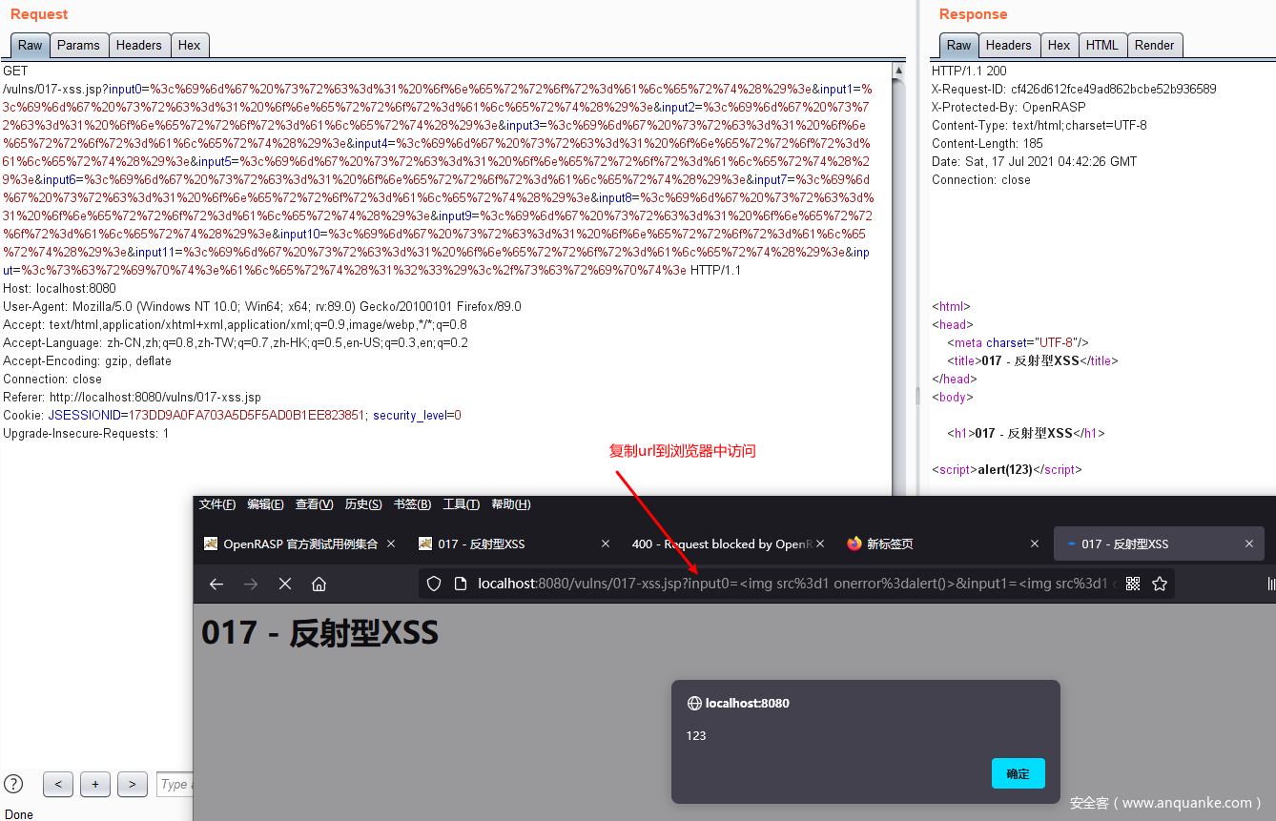Click the next match '>' button
Image resolution: width=1276 pixels, height=821 pixels.
133,784
